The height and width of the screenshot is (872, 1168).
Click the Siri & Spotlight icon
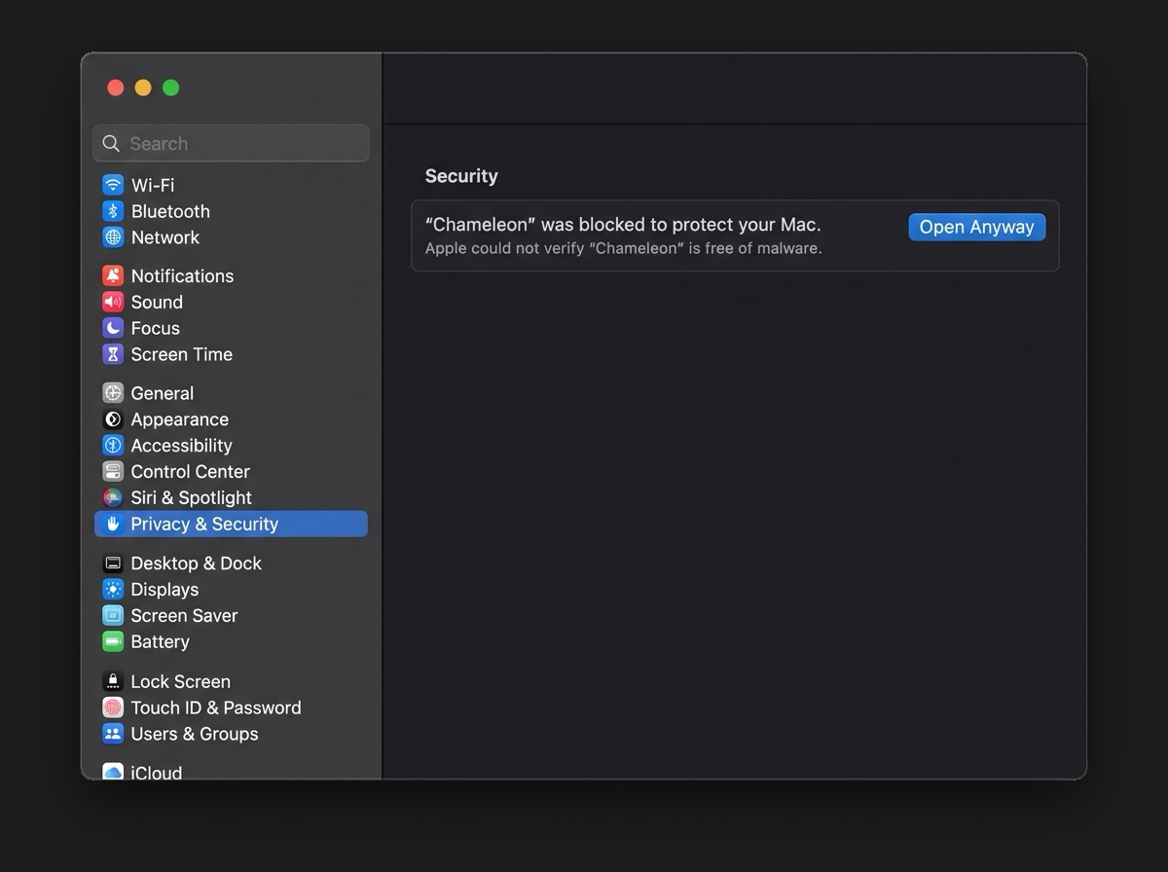[x=113, y=497]
